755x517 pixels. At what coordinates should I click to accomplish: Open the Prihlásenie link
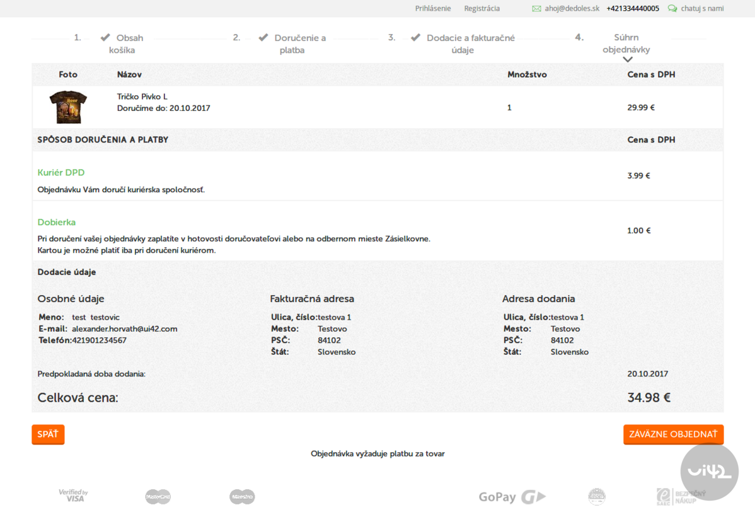click(433, 9)
